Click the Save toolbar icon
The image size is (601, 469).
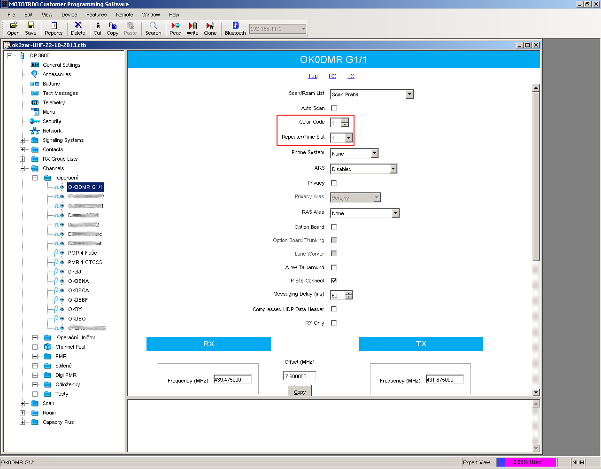click(x=31, y=28)
